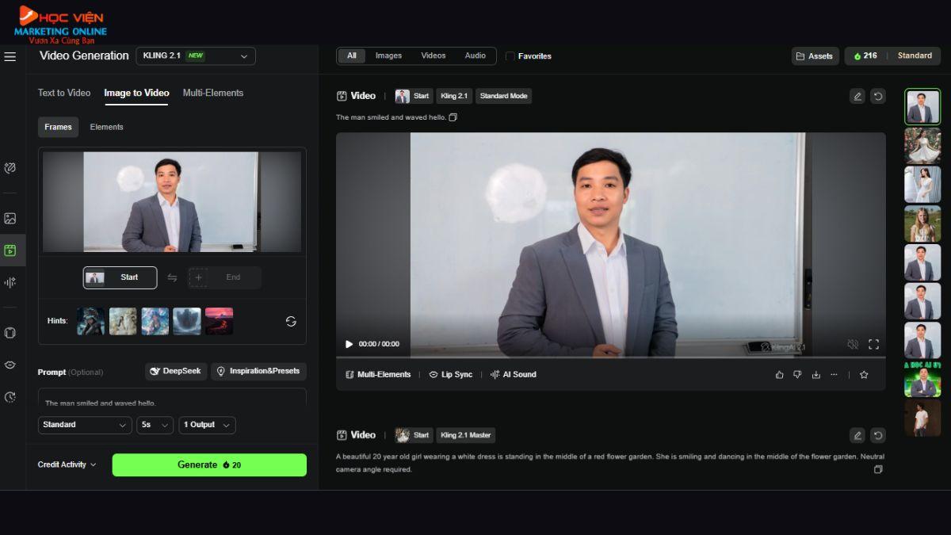Click the green Generate button

[209, 464]
